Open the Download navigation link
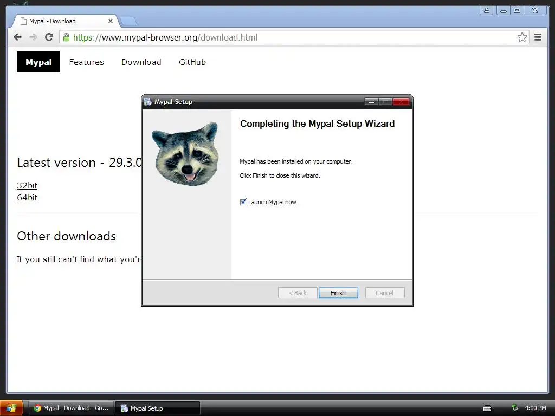Screen dimensions: 555x416 pos(141,62)
